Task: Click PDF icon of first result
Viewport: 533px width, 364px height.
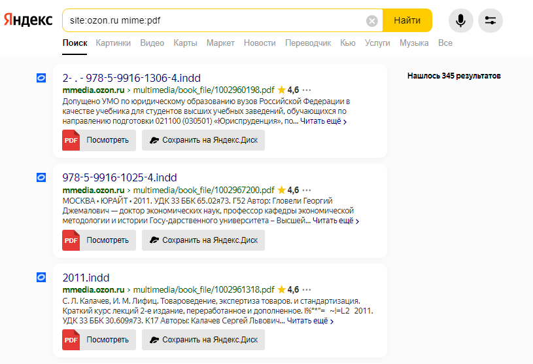Action: tap(71, 140)
